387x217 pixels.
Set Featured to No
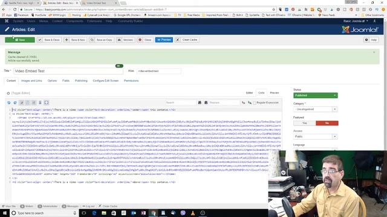(327, 123)
